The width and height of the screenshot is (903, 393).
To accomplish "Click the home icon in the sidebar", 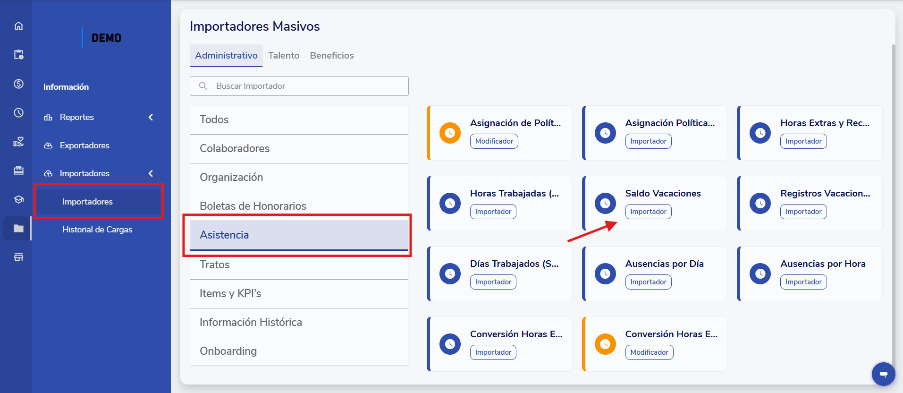I will click(x=18, y=26).
